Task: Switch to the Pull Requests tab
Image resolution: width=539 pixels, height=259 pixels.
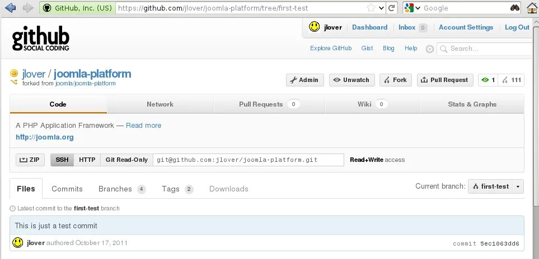Action: (269, 104)
